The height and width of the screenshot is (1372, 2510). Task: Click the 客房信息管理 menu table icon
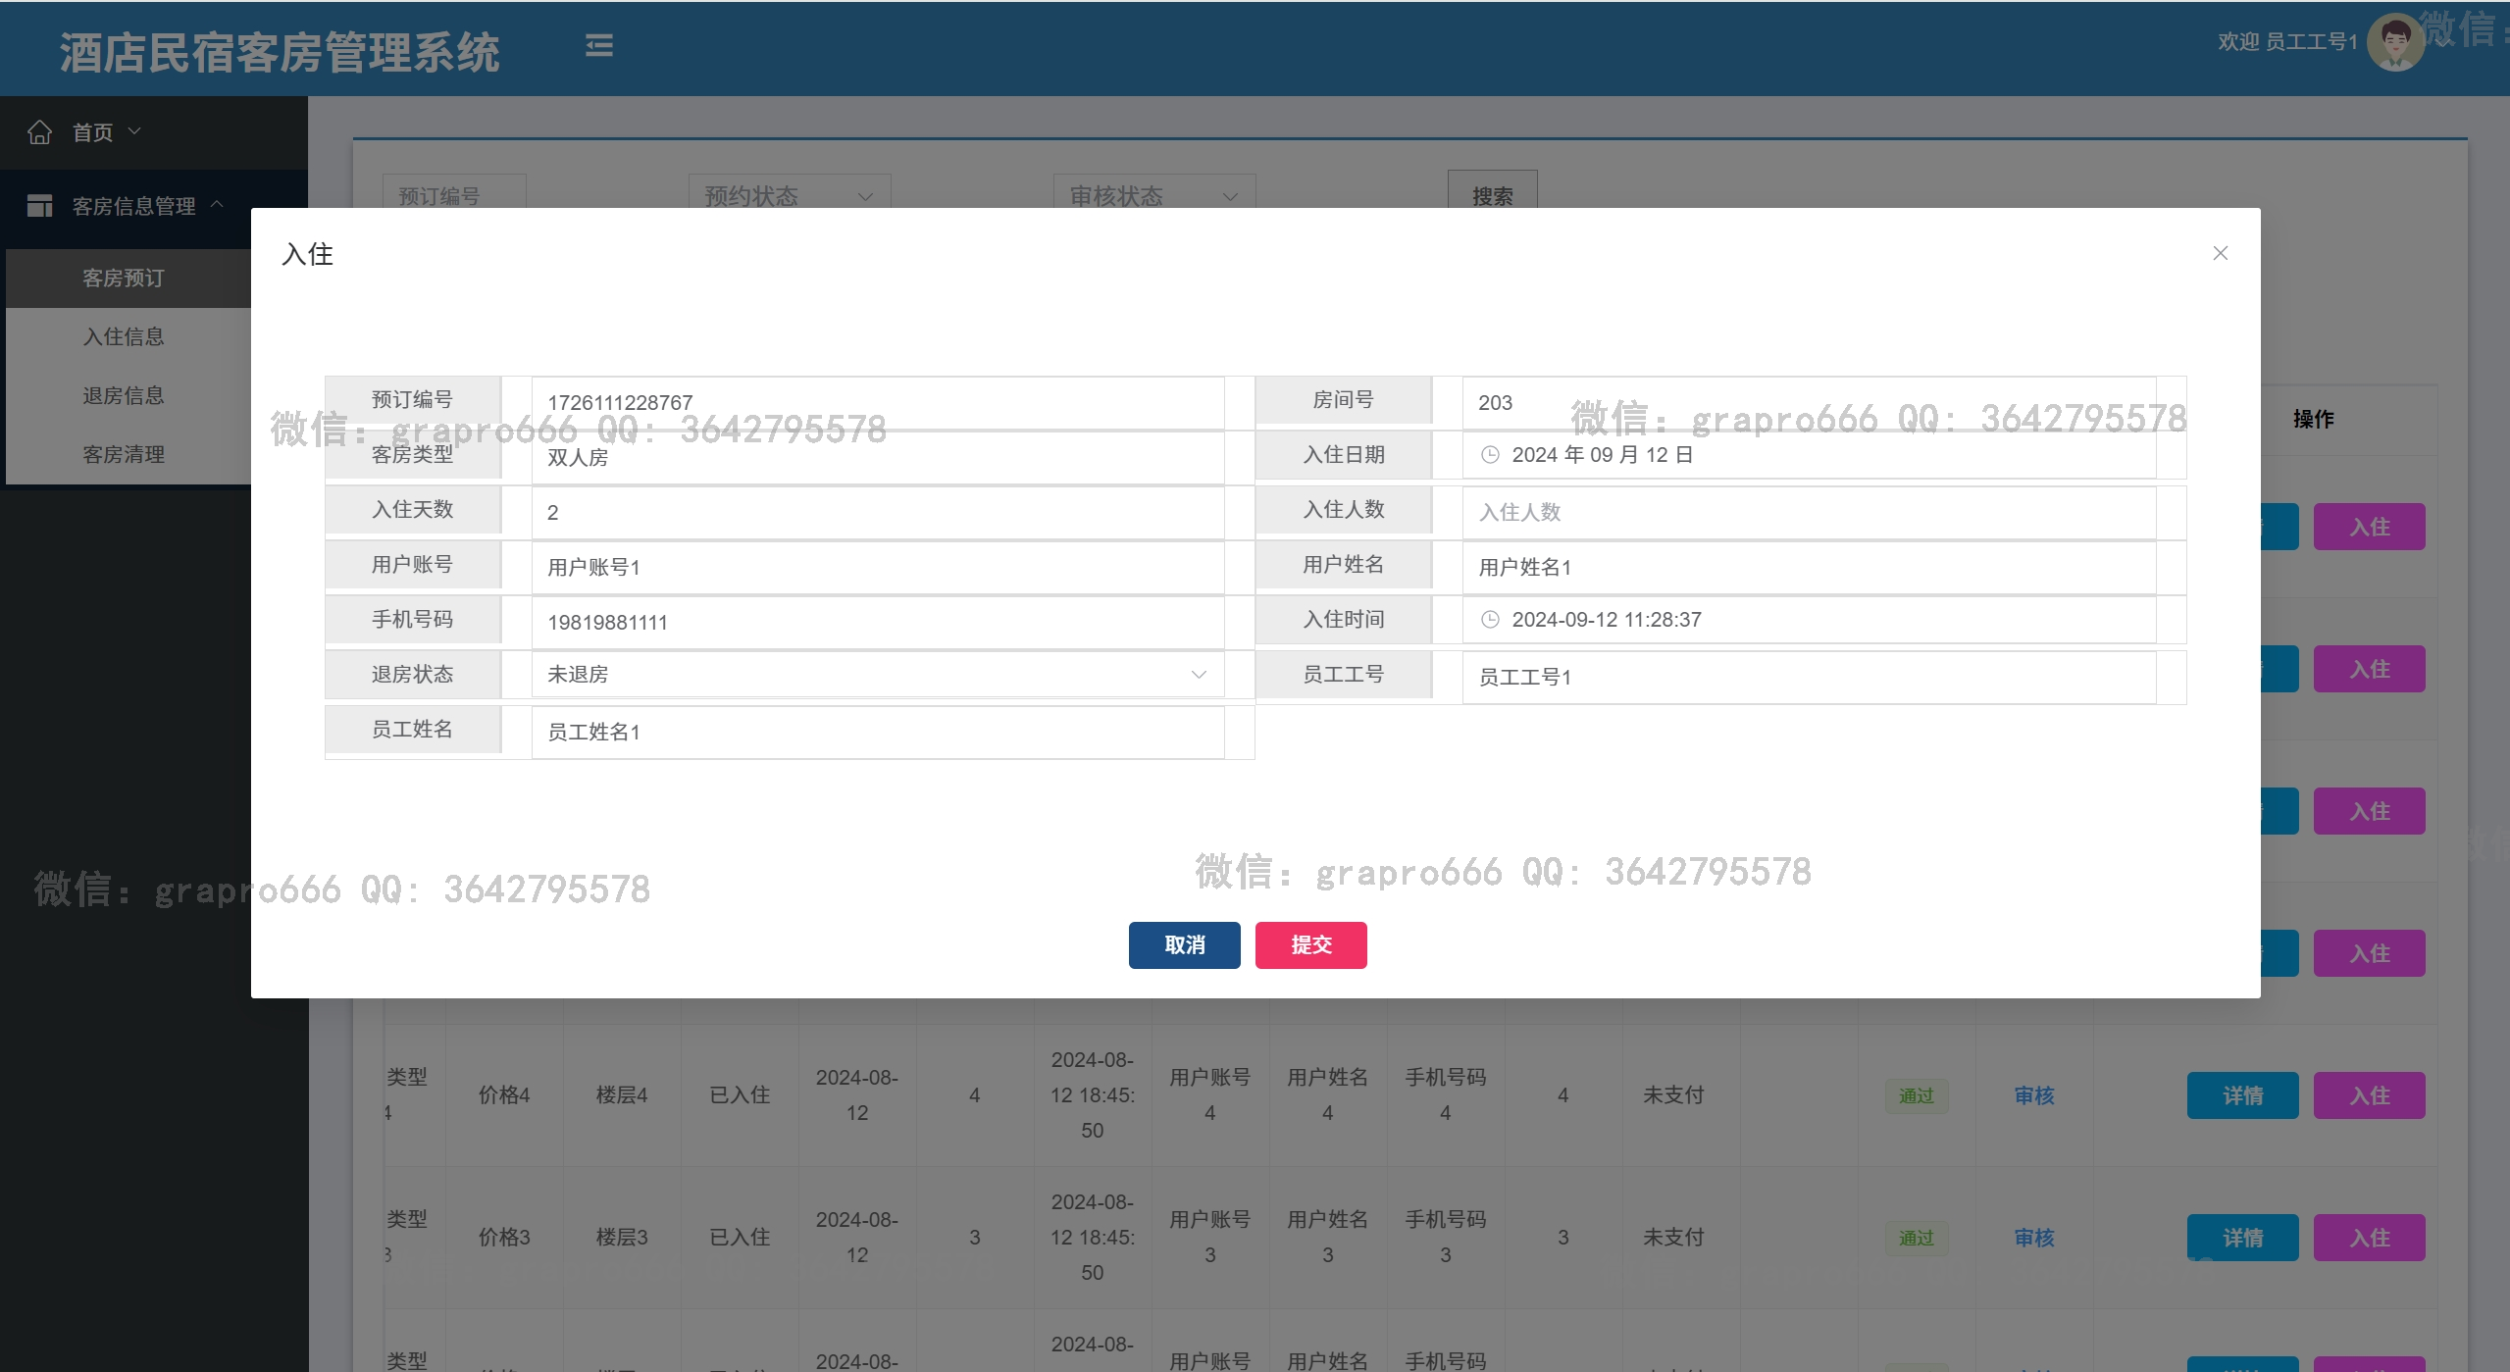[x=39, y=206]
